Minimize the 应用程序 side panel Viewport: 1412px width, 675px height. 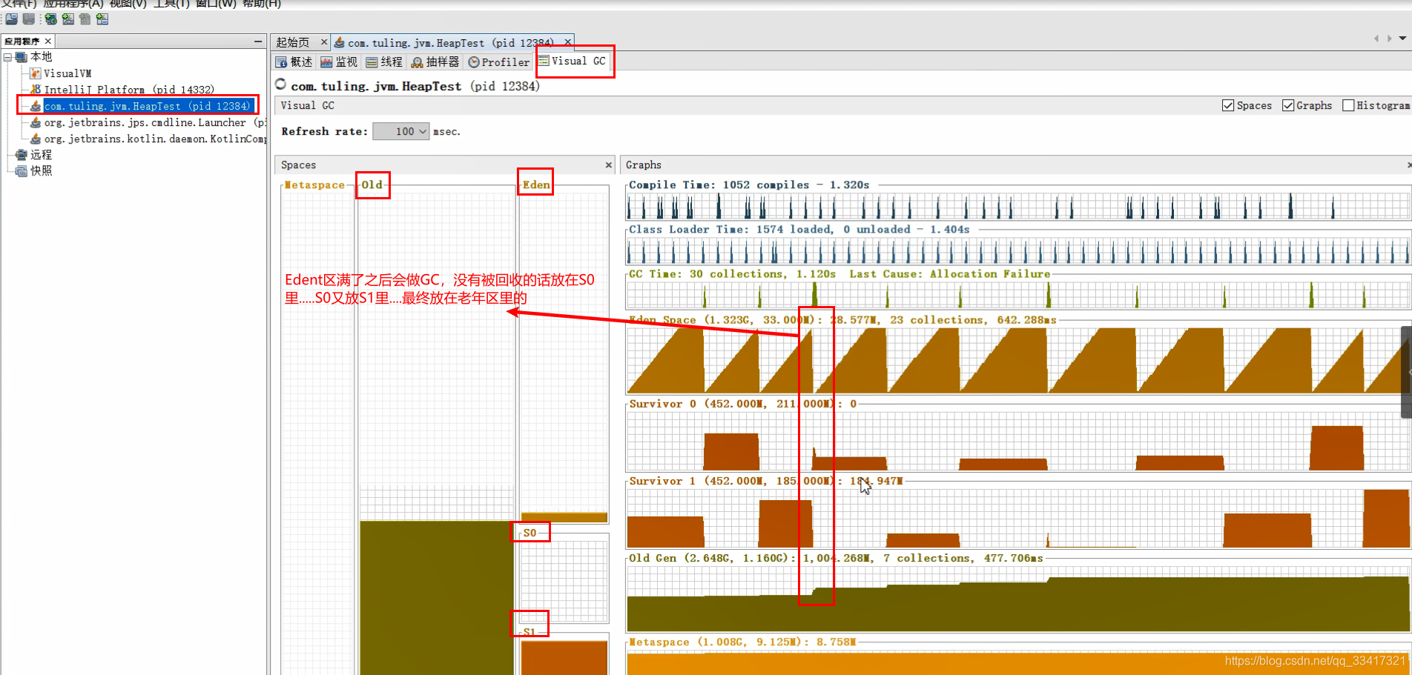click(x=257, y=41)
